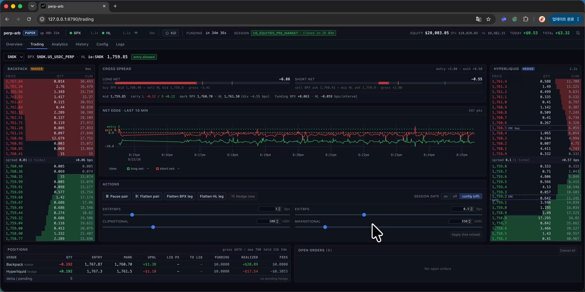585x292 pixels.
Task: Open the translate page icon in address bar
Action: [x=479, y=19]
